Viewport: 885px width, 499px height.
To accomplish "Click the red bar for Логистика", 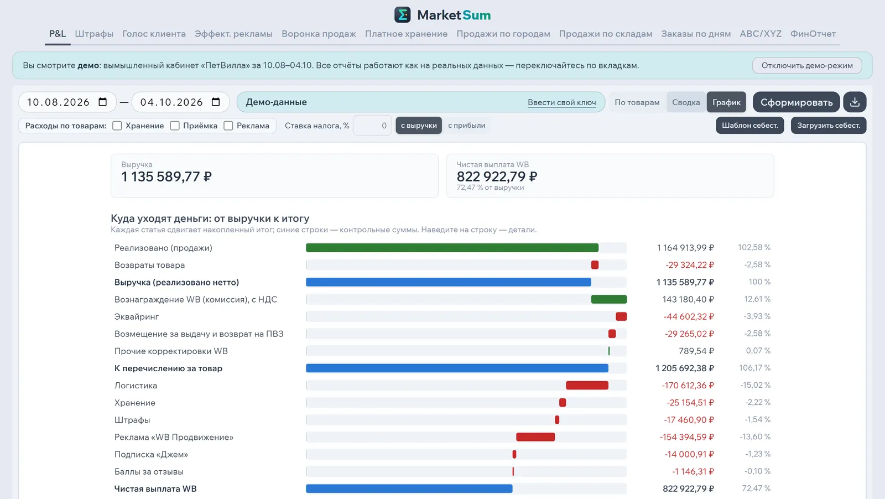I will click(587, 386).
